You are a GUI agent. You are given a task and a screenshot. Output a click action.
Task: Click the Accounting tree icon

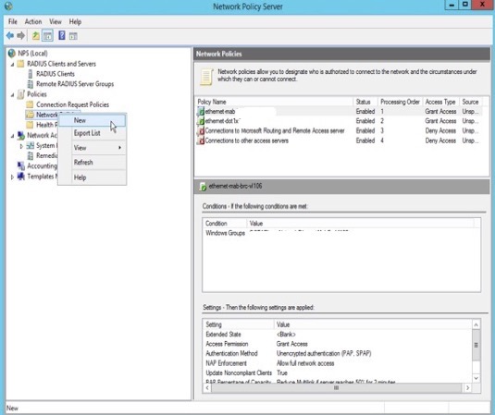pos(21,165)
